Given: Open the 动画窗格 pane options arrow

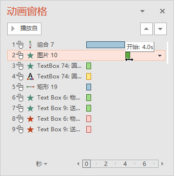Looking at the screenshot, I should click(x=142, y=11).
